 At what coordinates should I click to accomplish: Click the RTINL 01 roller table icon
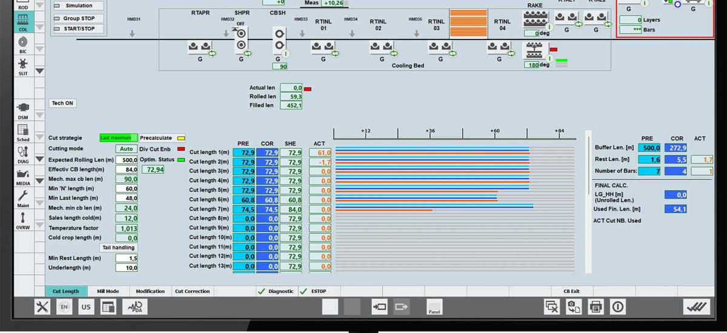[x=323, y=46]
